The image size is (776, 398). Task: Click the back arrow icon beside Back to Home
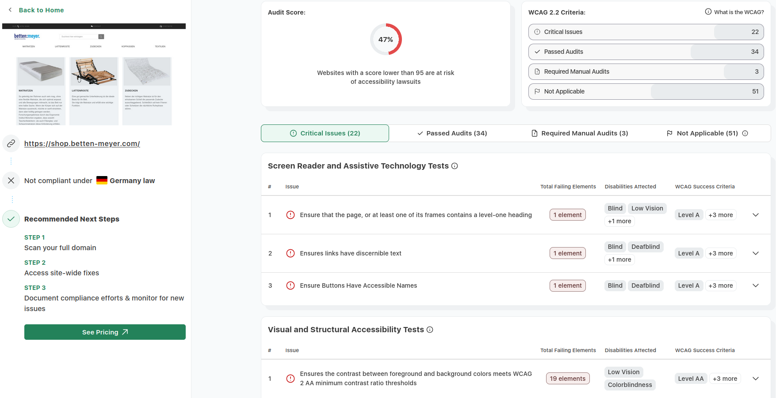pos(10,10)
